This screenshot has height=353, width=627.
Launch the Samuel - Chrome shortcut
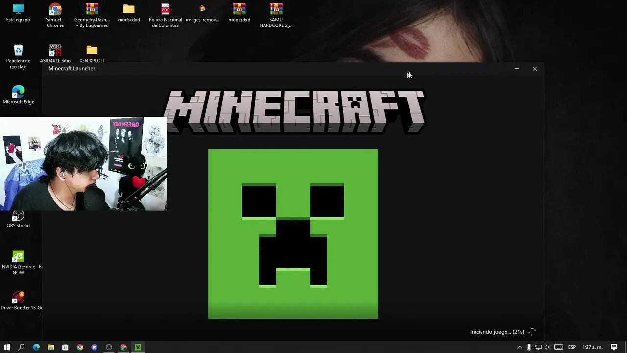pos(55,16)
